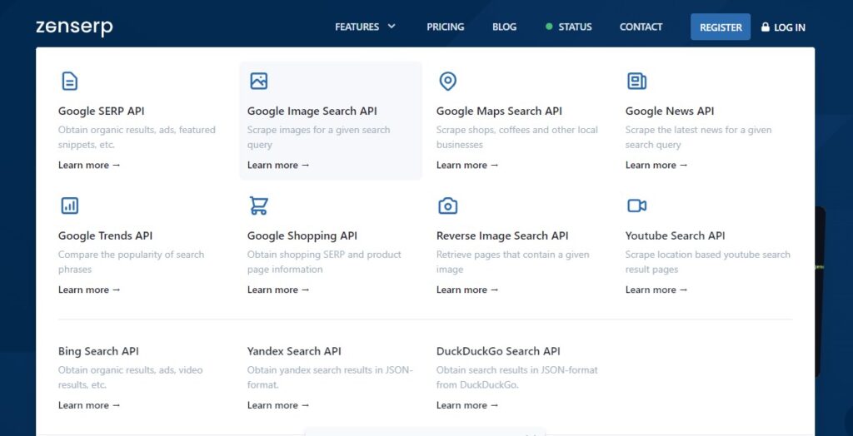Screen dimensions: 853x436
Task: Click 'Obtain organic results, ads, video results' text
Action: [130, 377]
